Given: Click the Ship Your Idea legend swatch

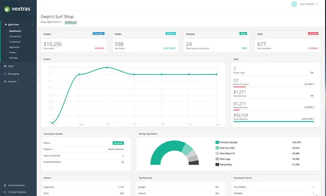Looking at the screenshot, I should [217, 148].
